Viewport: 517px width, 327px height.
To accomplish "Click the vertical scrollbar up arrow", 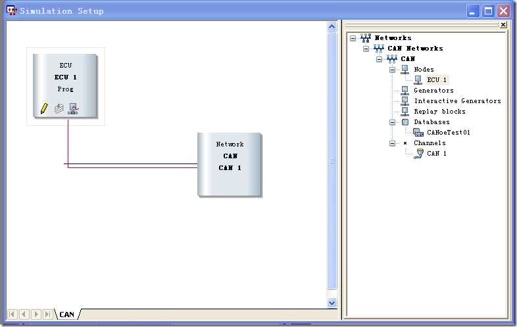I will 332,27.
